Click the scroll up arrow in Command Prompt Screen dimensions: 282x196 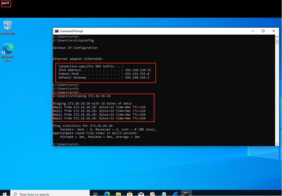click(277, 37)
